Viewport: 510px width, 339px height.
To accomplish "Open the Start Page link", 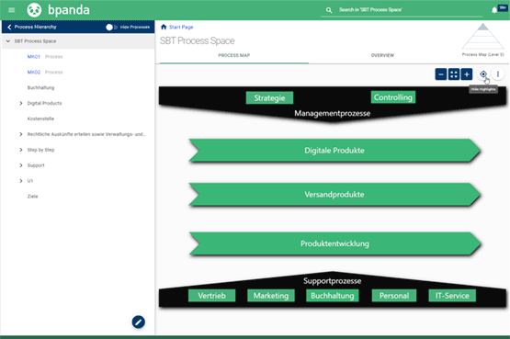I will click(181, 27).
